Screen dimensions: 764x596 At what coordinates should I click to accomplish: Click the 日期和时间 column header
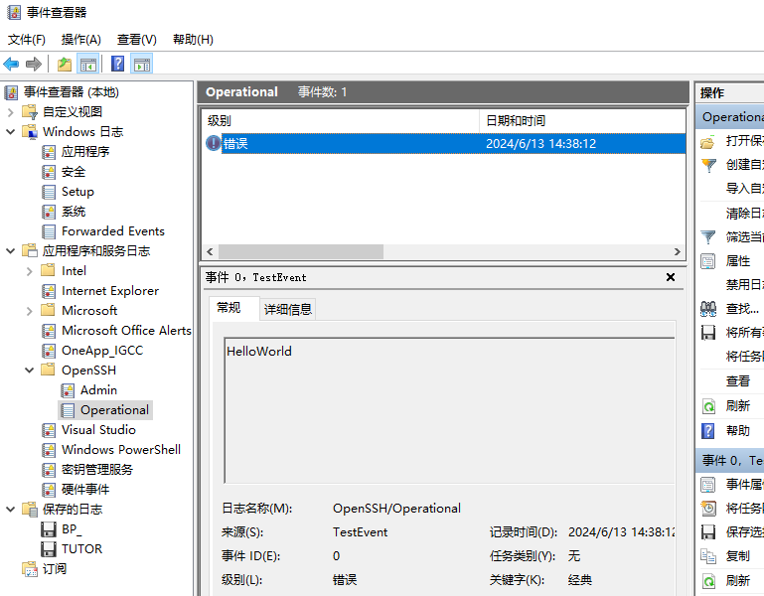(x=515, y=120)
